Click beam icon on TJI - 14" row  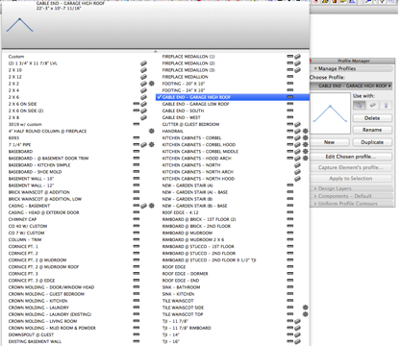point(297,334)
